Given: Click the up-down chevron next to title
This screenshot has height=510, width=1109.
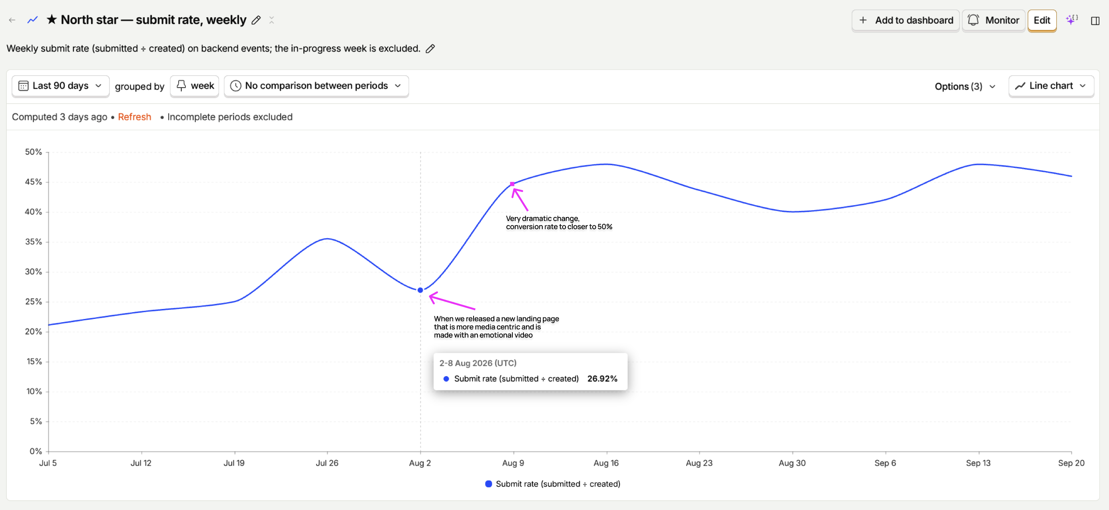Looking at the screenshot, I should 272,20.
